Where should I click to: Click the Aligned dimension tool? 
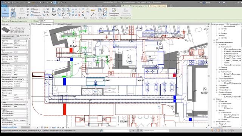pos(93,14)
